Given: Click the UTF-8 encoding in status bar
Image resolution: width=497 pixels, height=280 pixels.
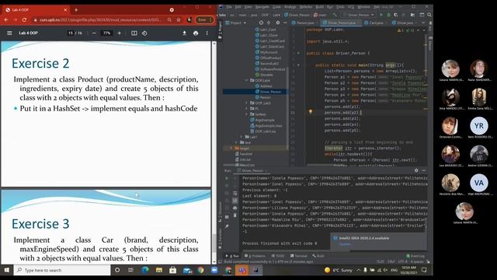Looking at the screenshot, I should (x=402, y=262).
